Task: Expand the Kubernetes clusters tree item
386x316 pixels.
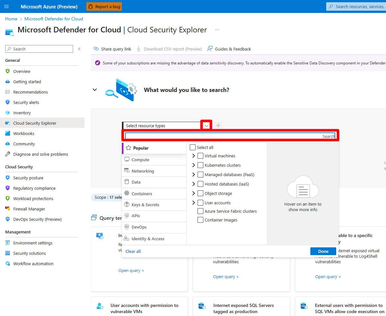Action: click(x=194, y=165)
